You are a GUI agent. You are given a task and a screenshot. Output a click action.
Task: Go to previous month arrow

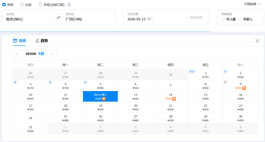coord(17,54)
